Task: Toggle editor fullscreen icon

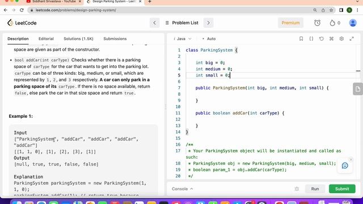Action: 352,39
